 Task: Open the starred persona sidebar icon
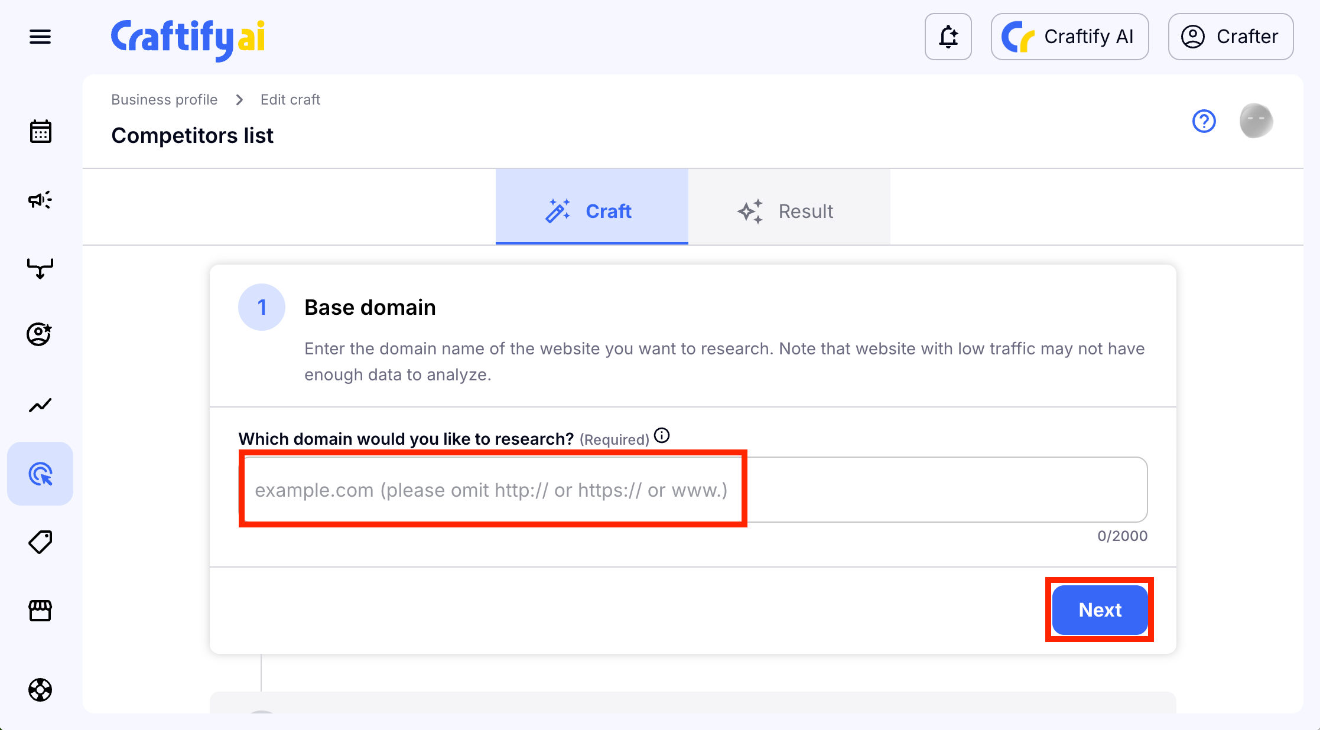pos(40,334)
